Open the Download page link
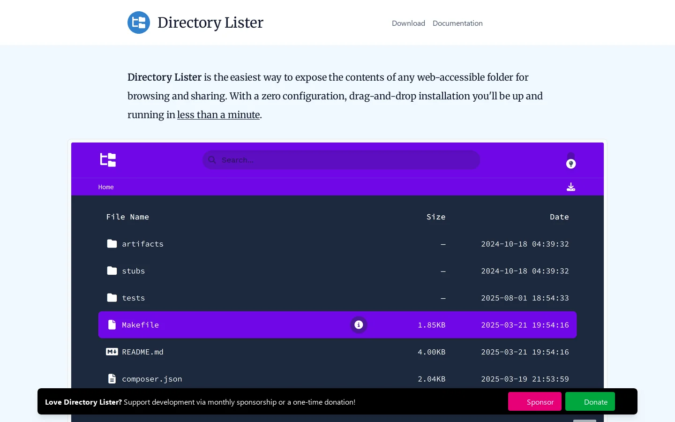 click(x=408, y=23)
